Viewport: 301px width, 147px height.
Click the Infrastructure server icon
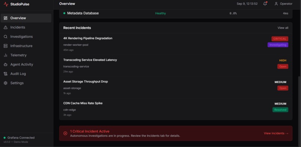point(6,46)
